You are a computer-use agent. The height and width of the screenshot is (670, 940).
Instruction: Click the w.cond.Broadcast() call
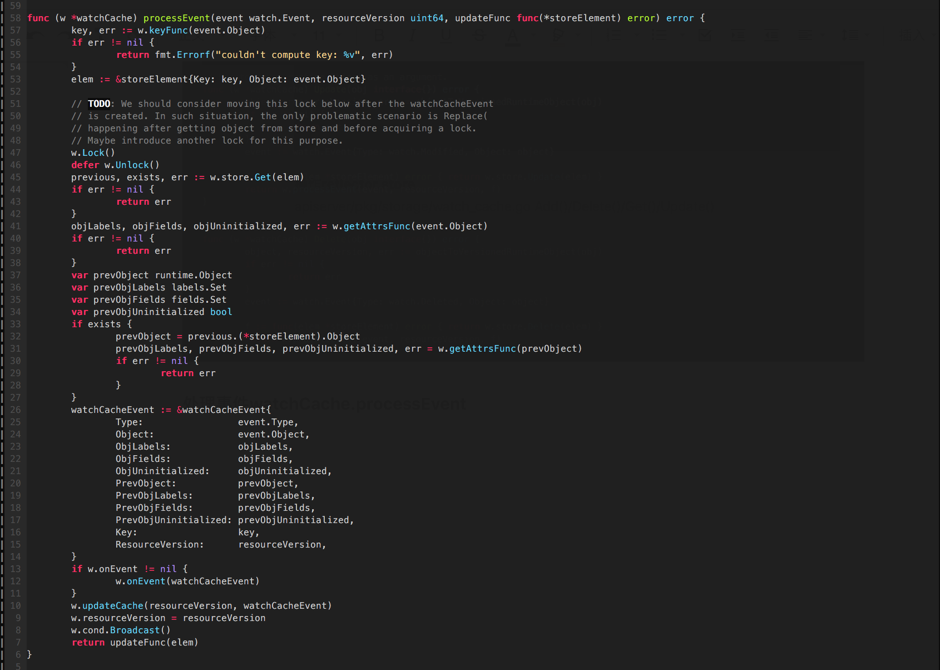tap(121, 630)
